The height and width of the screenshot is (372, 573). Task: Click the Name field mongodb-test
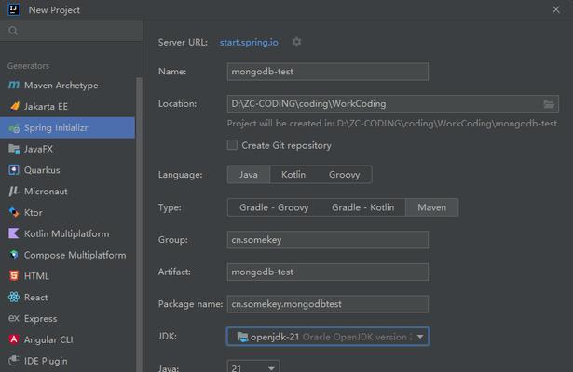click(328, 72)
